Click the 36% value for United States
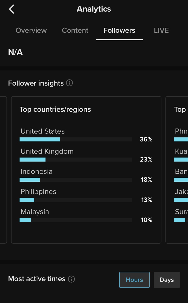Screen dimensions: 188x303 click(x=146, y=139)
